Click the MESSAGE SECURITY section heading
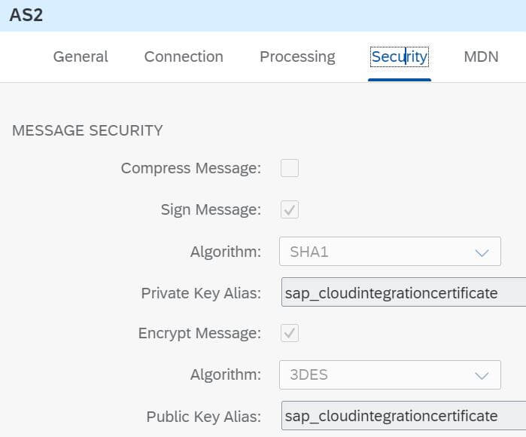The image size is (526, 437). point(87,130)
